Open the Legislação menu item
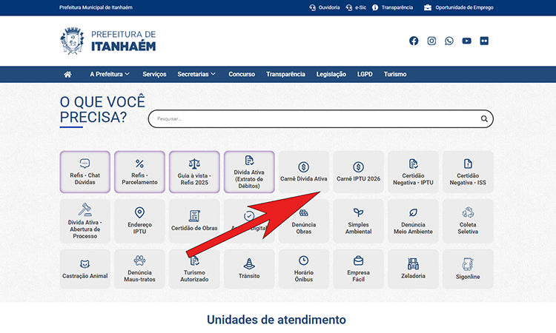This screenshot has width=556, height=333. 331,74
